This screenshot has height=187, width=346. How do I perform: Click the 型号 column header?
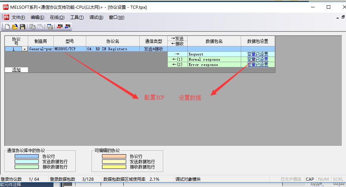(70, 41)
